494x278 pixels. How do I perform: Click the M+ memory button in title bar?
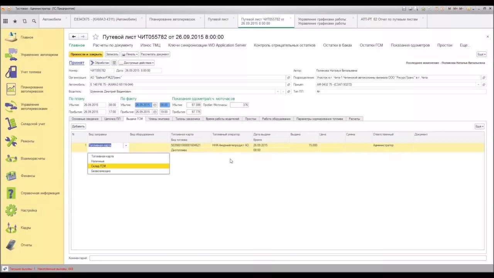455,8
